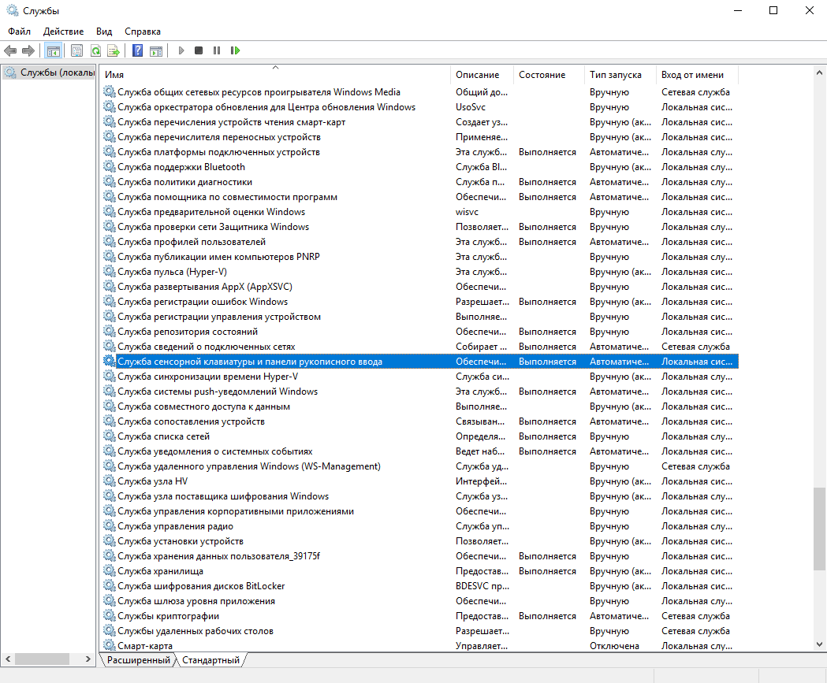
Task: Click left pane horizontal scrollbar right arrow
Action: tap(88, 659)
